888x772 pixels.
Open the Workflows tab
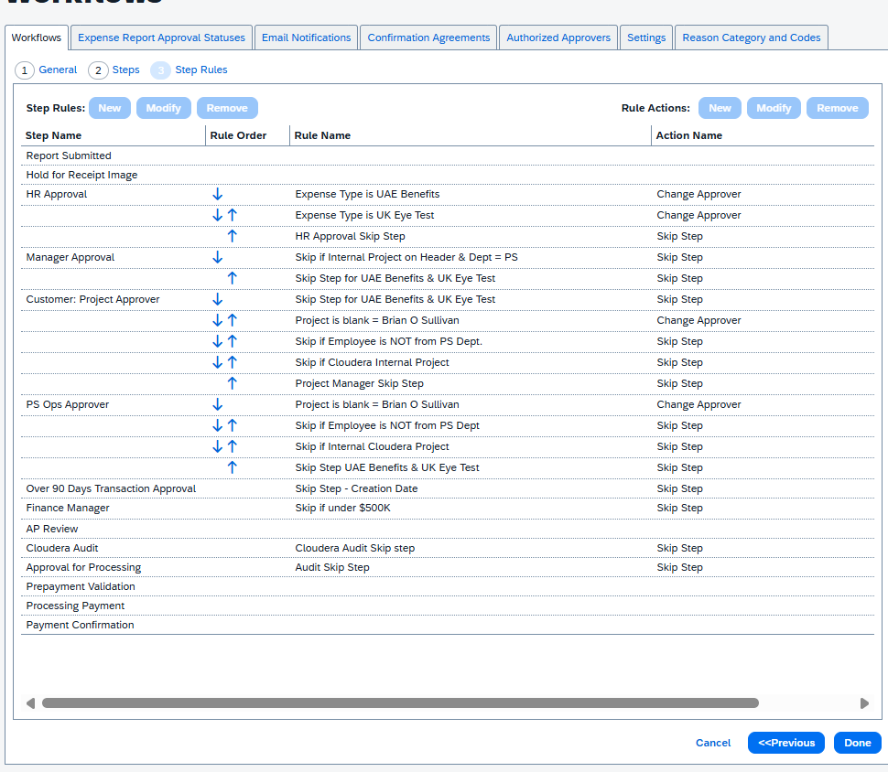37,38
